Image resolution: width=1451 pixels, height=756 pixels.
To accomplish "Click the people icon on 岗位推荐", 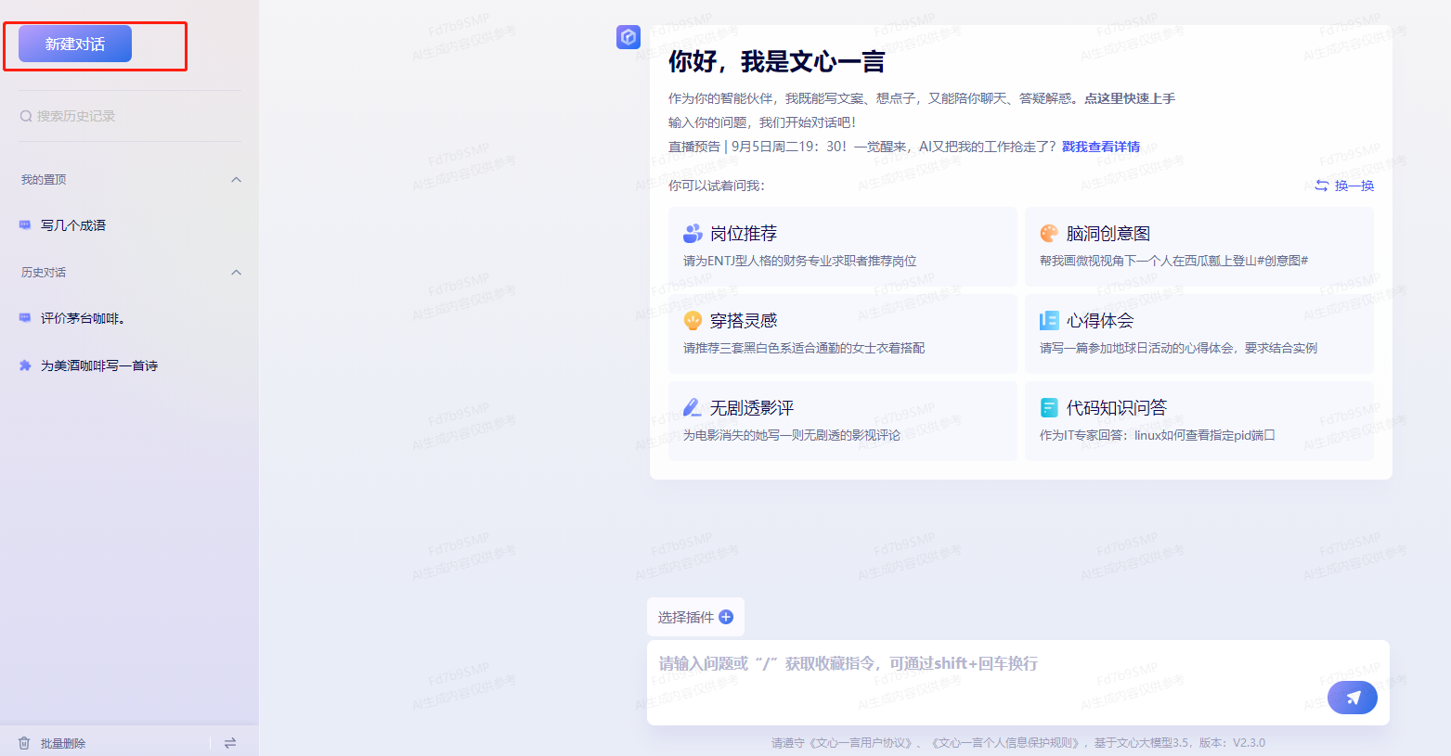I will [693, 233].
